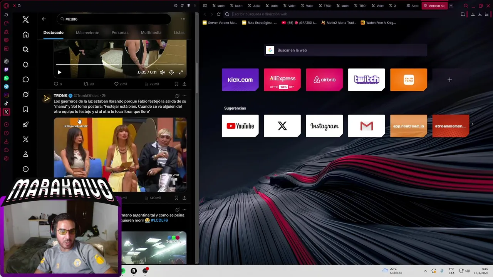The width and height of the screenshot is (493, 277).
Task: Reply to the tweet with 8 comments
Action: pyautogui.click(x=58, y=84)
